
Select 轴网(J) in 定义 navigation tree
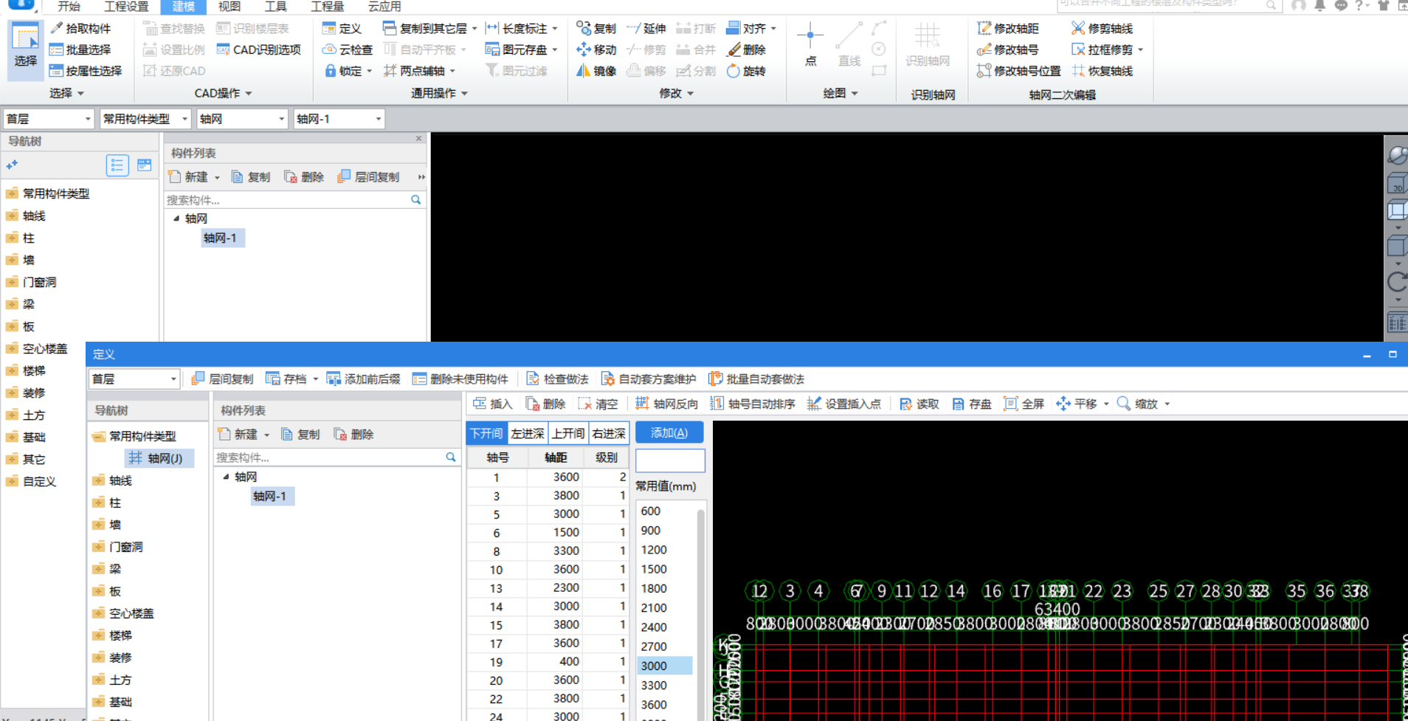pyautogui.click(x=159, y=458)
